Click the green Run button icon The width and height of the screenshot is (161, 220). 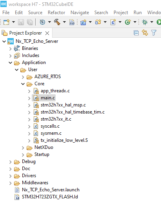coord(159,22)
